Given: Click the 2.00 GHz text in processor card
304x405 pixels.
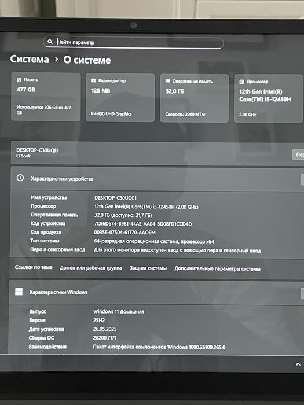Looking at the screenshot, I should [x=247, y=115].
